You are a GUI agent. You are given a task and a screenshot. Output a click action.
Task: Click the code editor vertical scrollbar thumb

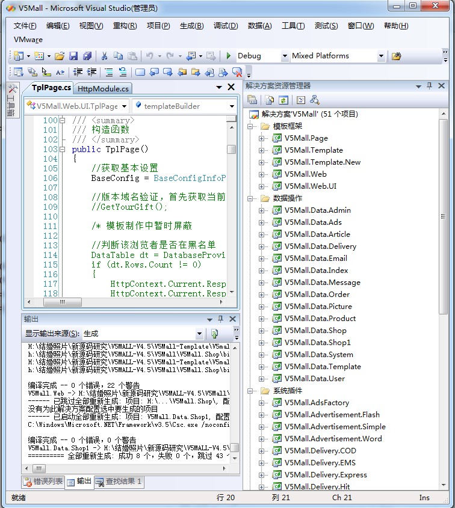232,149
